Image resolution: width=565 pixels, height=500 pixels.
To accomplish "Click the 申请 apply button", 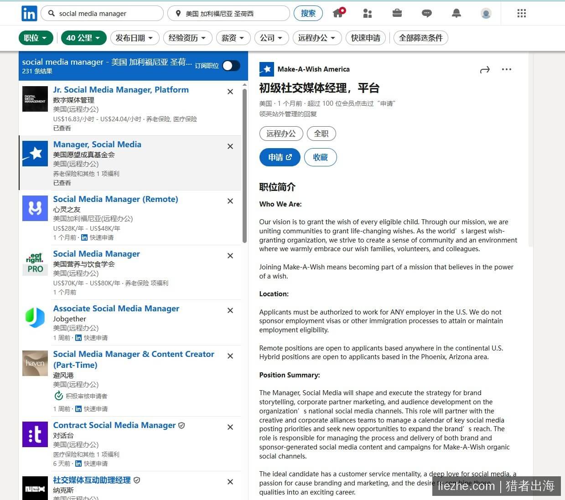I will click(x=280, y=157).
